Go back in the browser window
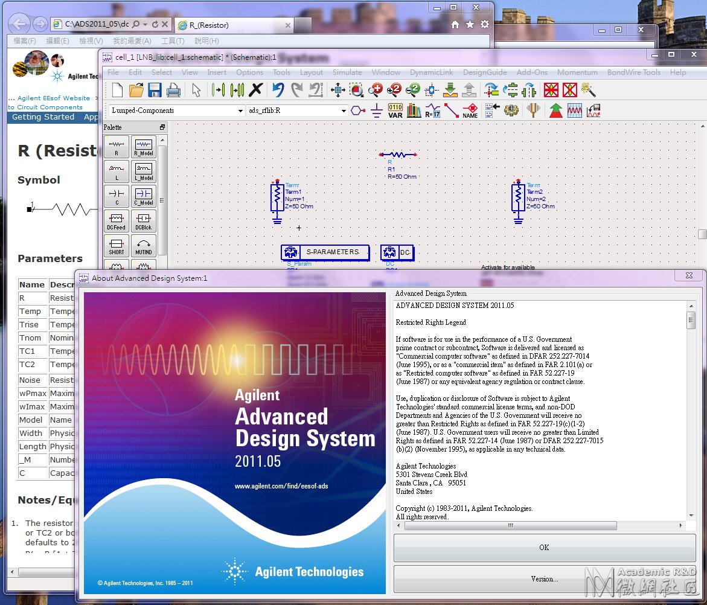This screenshot has height=605, width=707. click(19, 24)
